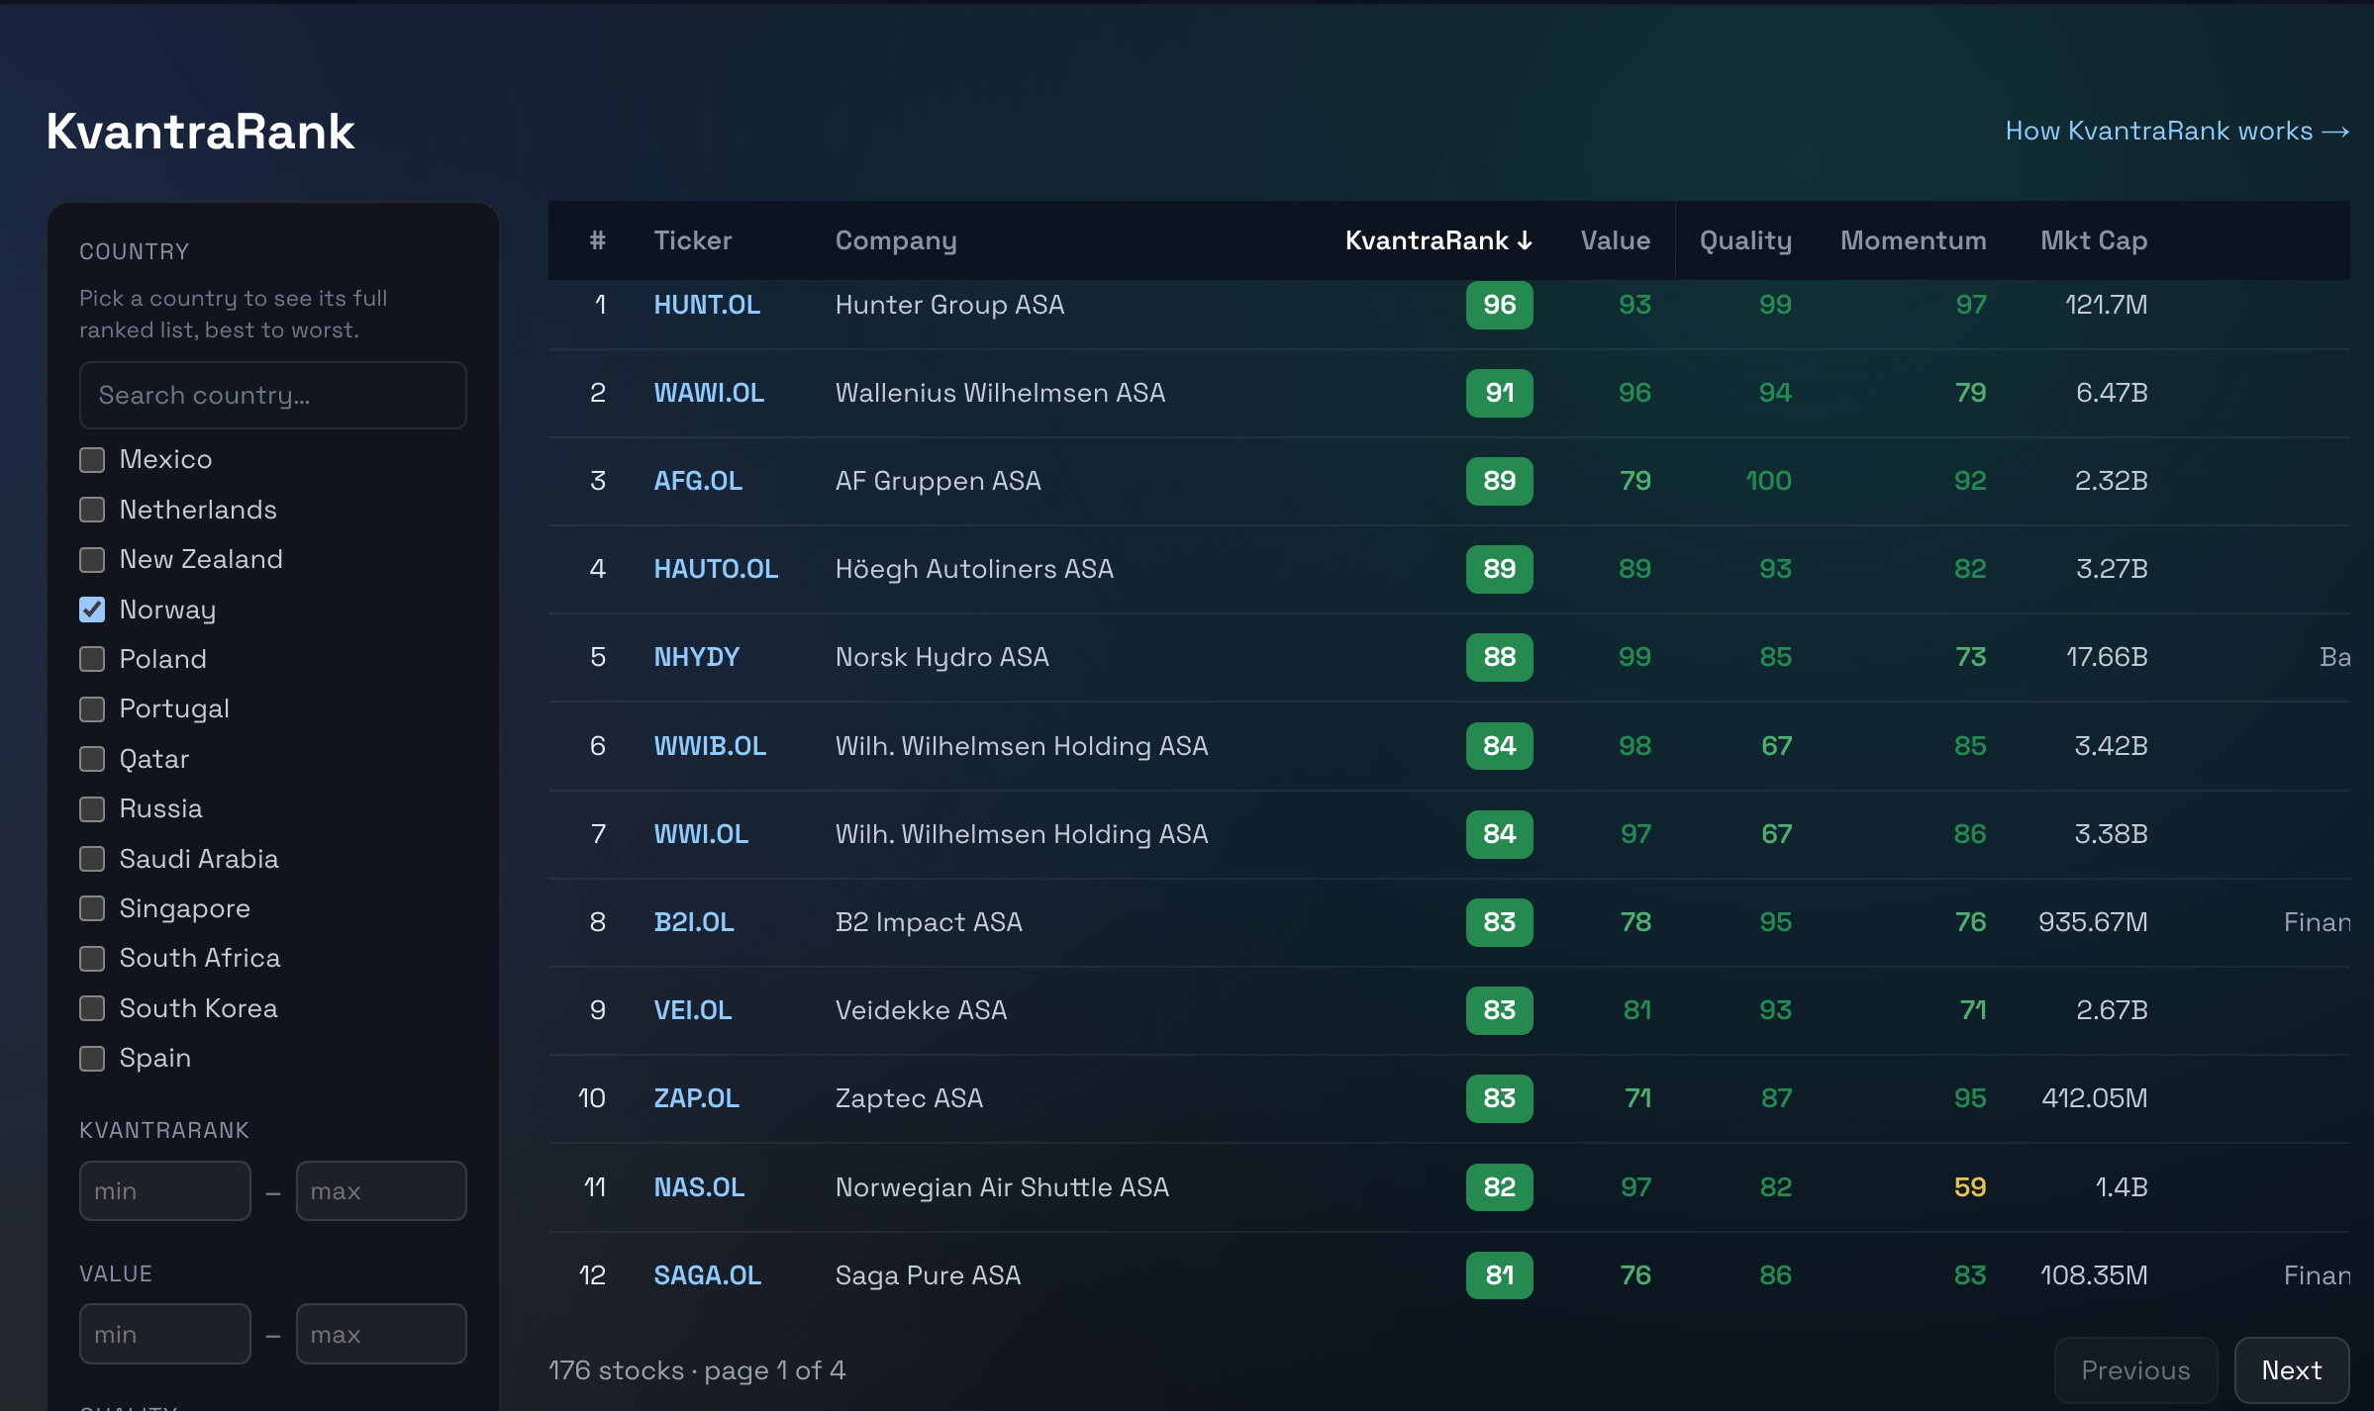The width and height of the screenshot is (2374, 1411).
Task: Enable the Netherlands country filter
Action: pyautogui.click(x=92, y=510)
